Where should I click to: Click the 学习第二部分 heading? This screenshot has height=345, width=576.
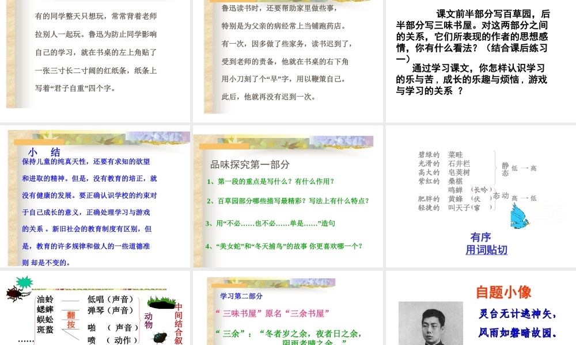point(241,296)
